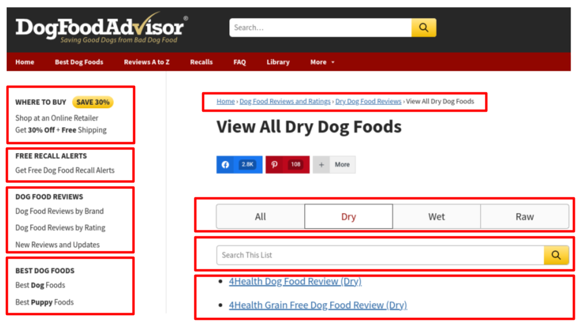The width and height of the screenshot is (576, 324).
Task: Open Reviews A to Z menu item
Action: [x=146, y=62]
